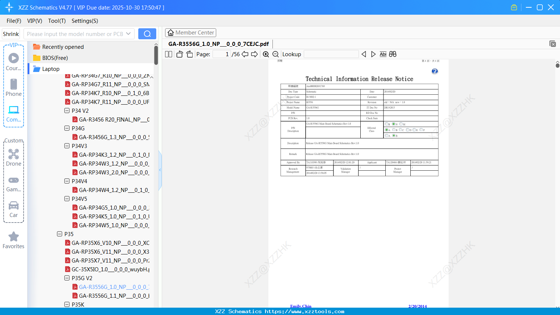This screenshot has height=315, width=560.
Task: Click the XZZ Schematics logo icon
Action: [x=9, y=7]
